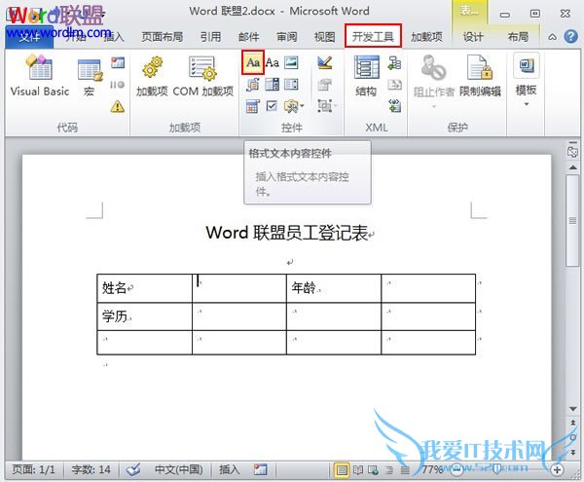The image size is (584, 482).
Task: Select Web Layout view button
Action: [x=373, y=470]
